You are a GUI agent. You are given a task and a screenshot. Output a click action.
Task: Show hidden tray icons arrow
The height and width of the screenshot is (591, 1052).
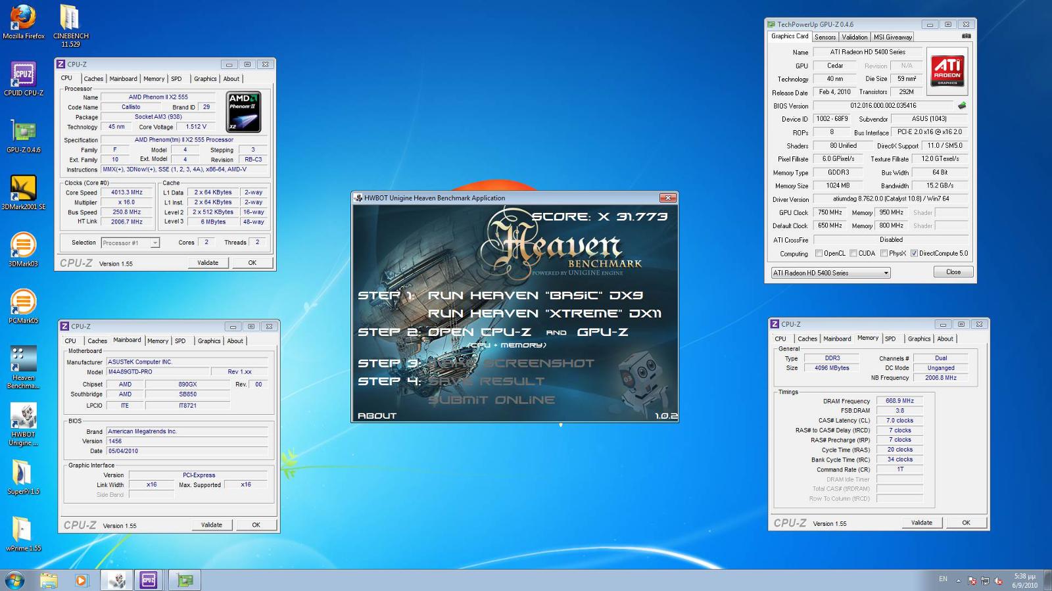point(958,580)
